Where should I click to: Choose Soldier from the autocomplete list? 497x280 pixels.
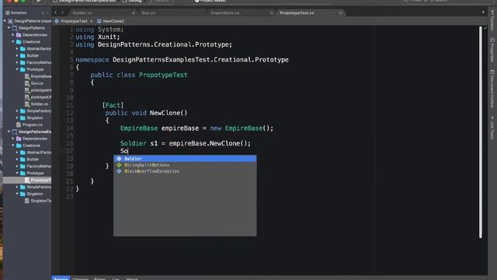click(185, 159)
